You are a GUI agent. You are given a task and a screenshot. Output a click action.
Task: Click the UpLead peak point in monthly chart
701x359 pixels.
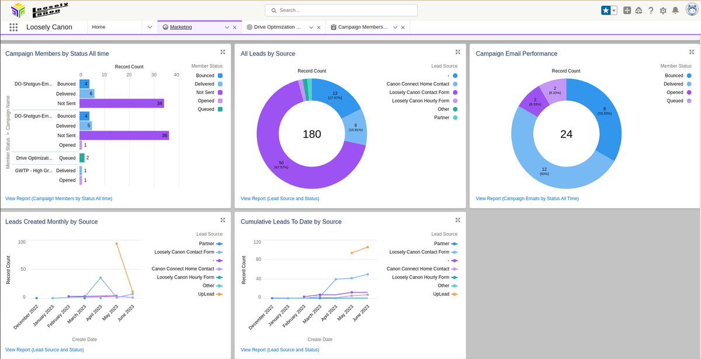(116, 244)
